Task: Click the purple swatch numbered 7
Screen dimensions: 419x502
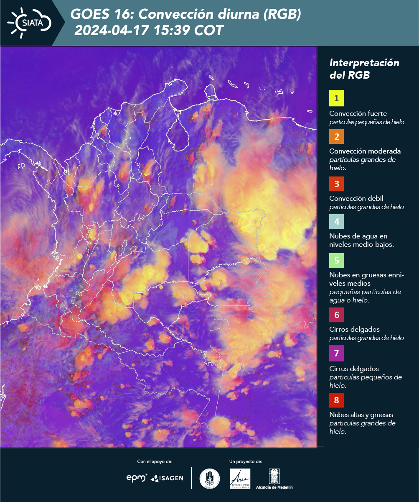Action: click(336, 354)
